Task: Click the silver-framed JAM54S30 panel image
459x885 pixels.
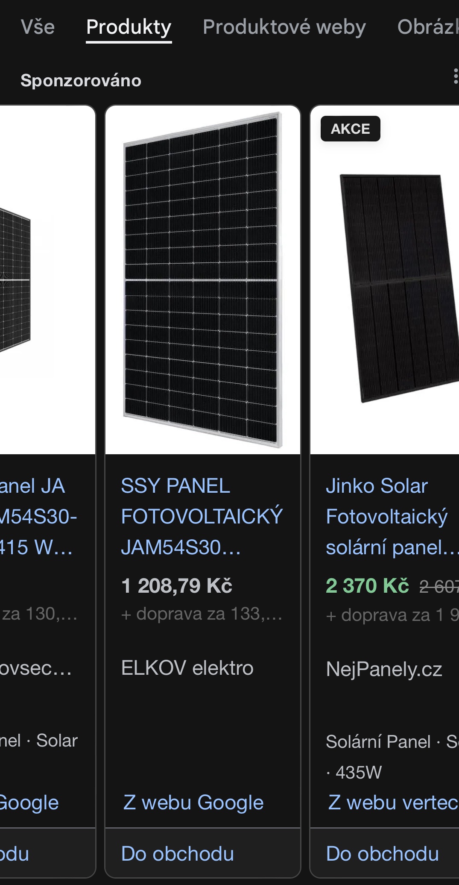Action: 202,279
